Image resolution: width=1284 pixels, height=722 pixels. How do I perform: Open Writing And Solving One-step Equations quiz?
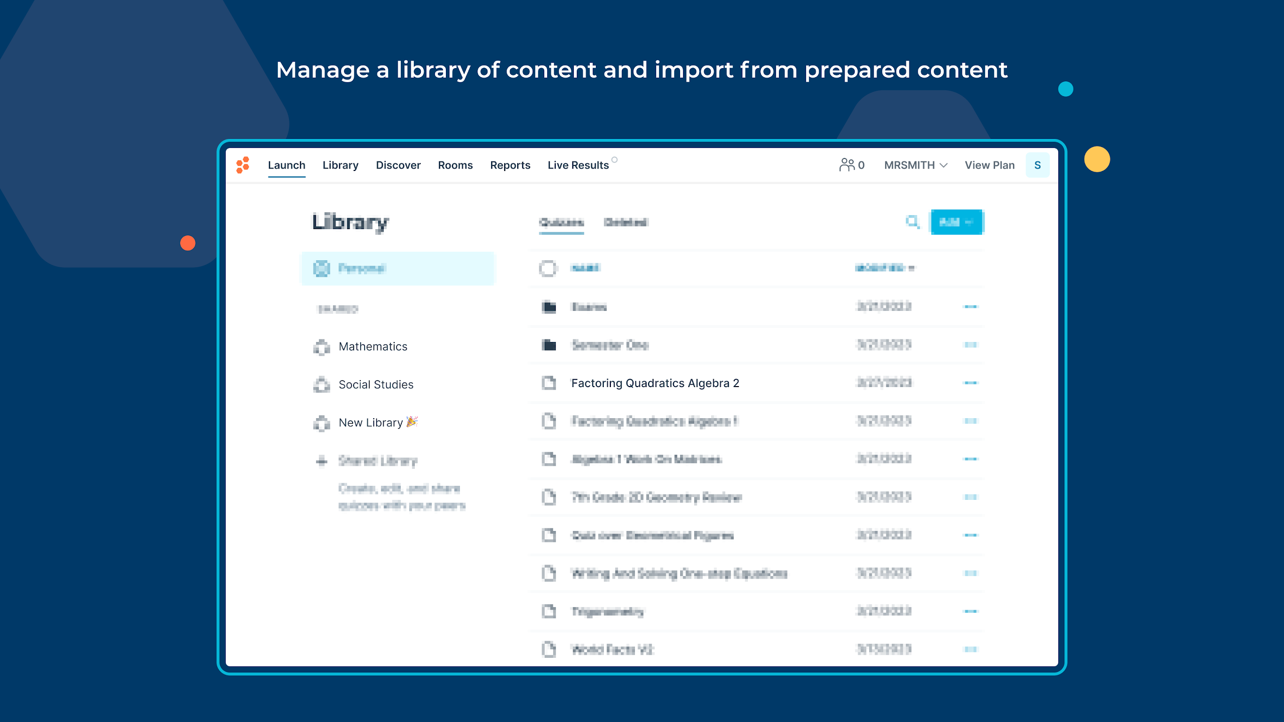[x=680, y=574]
